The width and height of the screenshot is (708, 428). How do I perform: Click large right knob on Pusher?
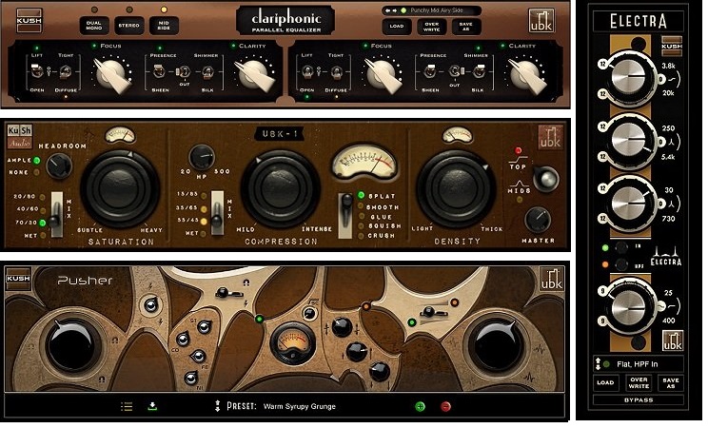[x=496, y=345]
